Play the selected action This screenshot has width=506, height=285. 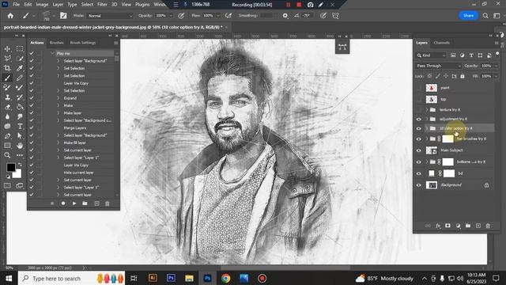click(x=74, y=203)
